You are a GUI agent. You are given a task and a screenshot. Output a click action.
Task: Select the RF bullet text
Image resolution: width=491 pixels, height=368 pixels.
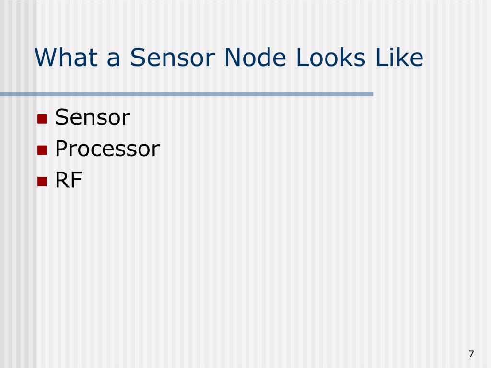coord(69,180)
